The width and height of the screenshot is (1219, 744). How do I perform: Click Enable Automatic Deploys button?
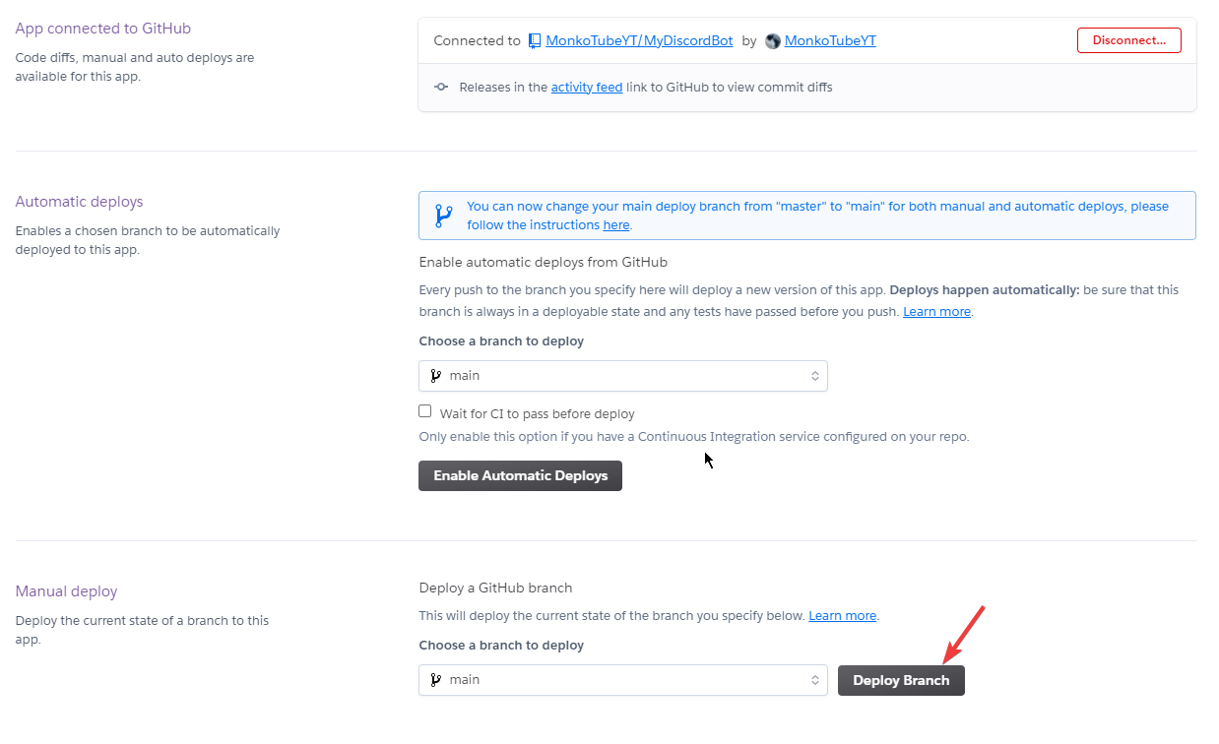pos(520,475)
